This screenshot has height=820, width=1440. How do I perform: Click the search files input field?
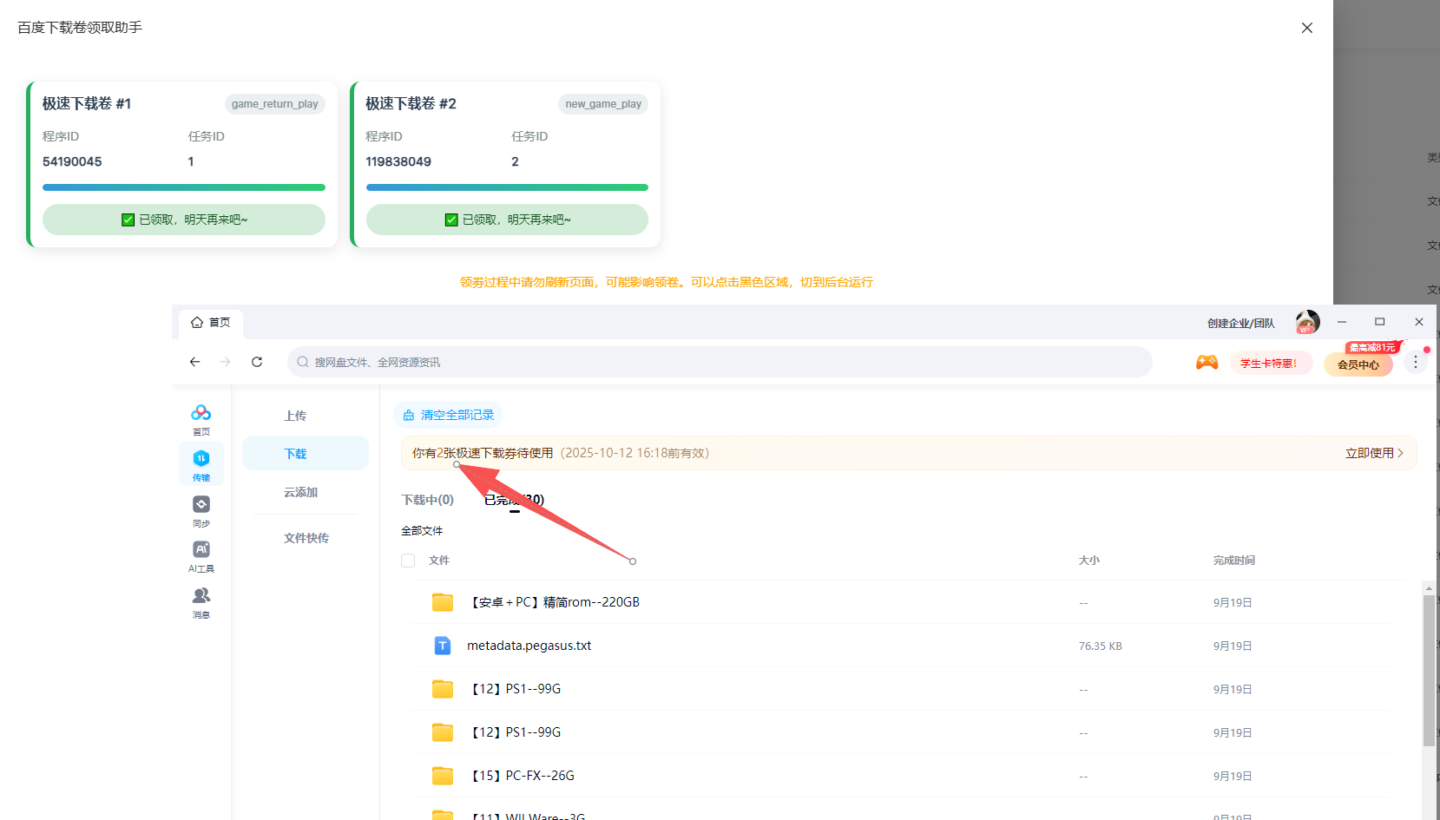[x=720, y=362]
